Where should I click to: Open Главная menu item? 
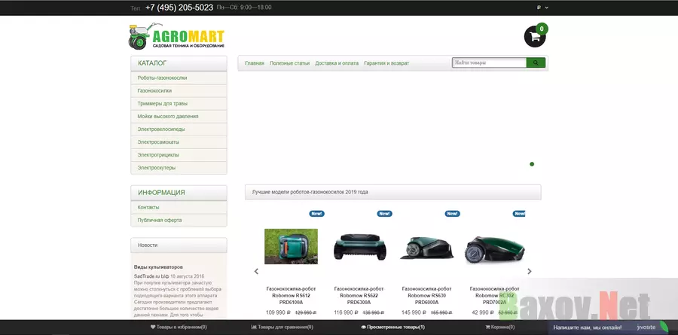click(255, 63)
